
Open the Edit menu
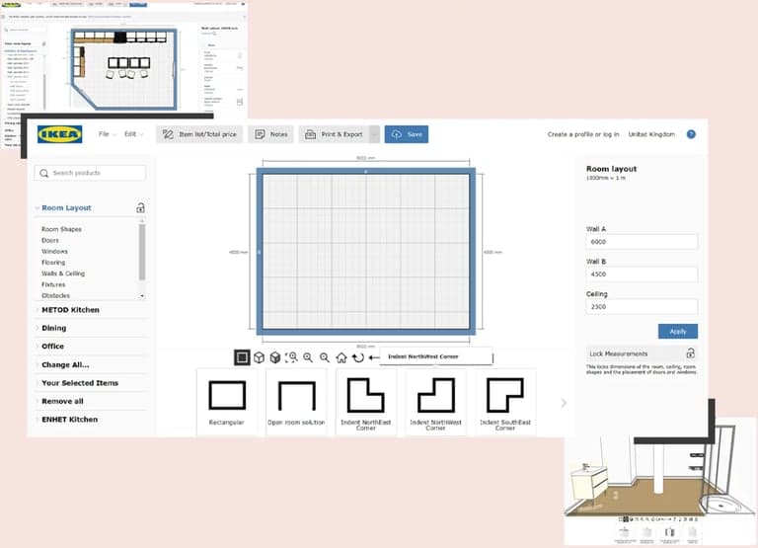click(133, 134)
